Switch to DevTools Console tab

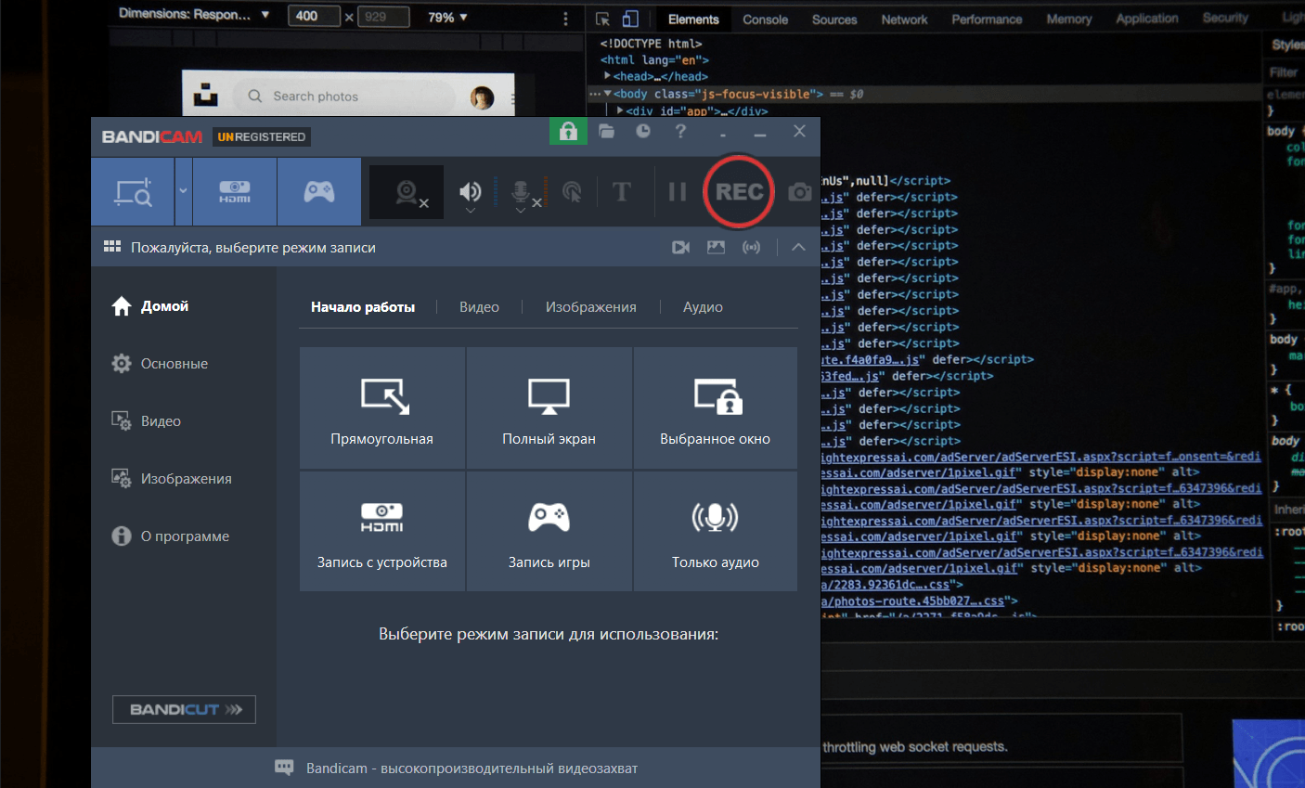pos(766,19)
